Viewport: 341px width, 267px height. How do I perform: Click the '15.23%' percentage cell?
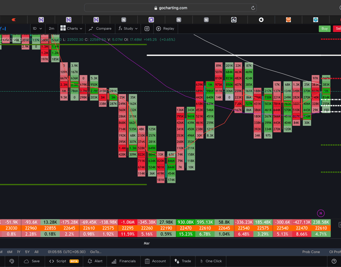click(x=186, y=234)
